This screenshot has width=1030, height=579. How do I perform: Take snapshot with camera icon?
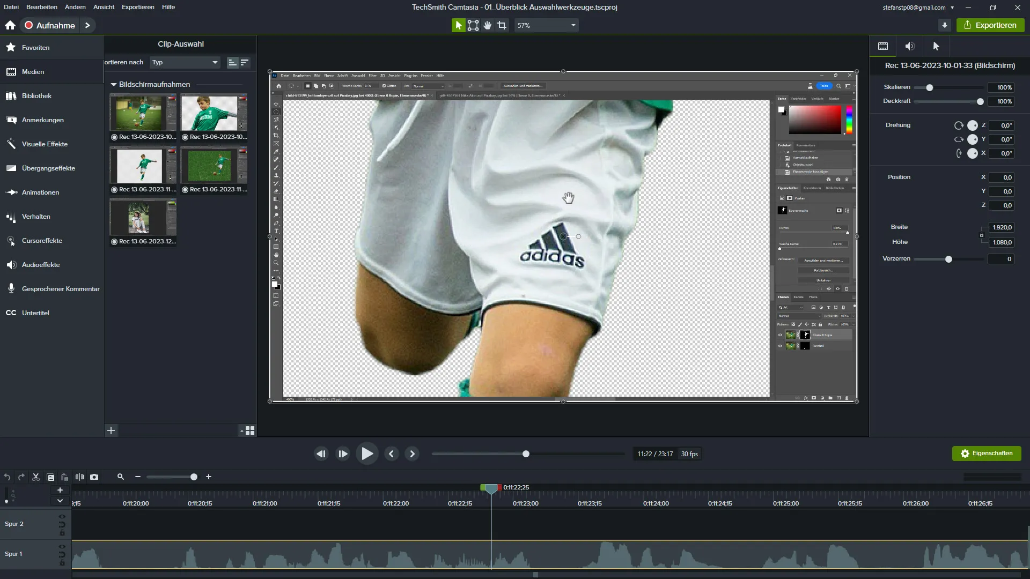click(94, 477)
